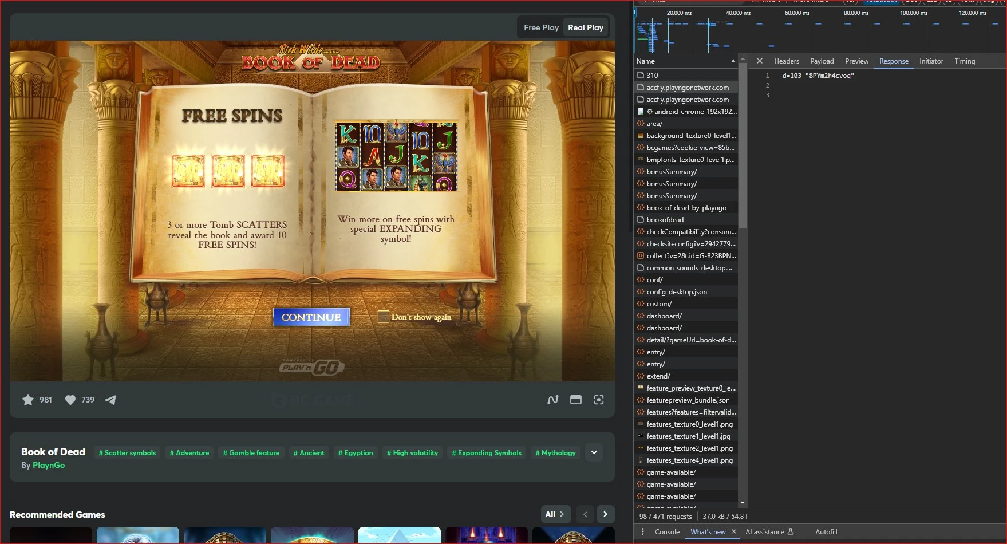Screen dimensions: 1007x544
Task: Tick the Don't show again checkbox
Action: tap(384, 317)
